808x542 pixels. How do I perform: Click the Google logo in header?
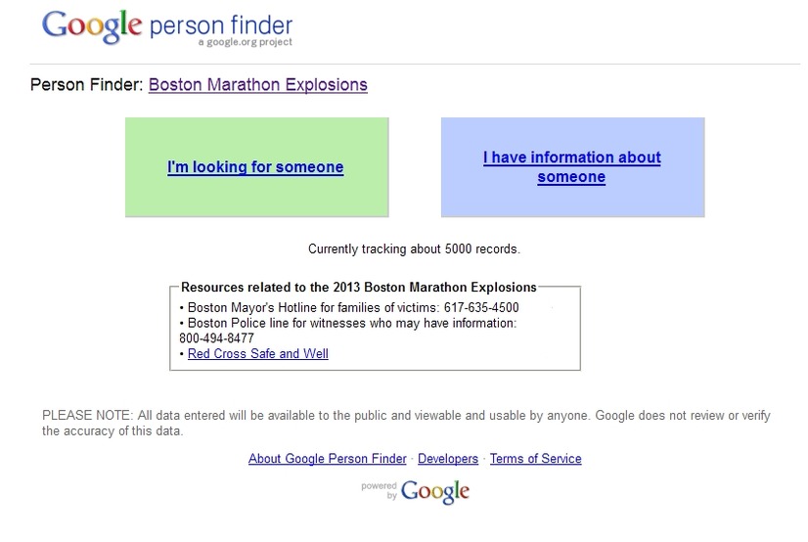point(92,26)
